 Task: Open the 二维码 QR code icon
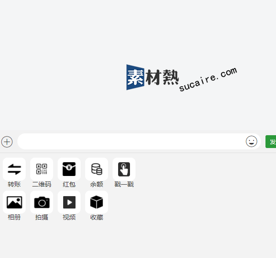[x=42, y=169]
